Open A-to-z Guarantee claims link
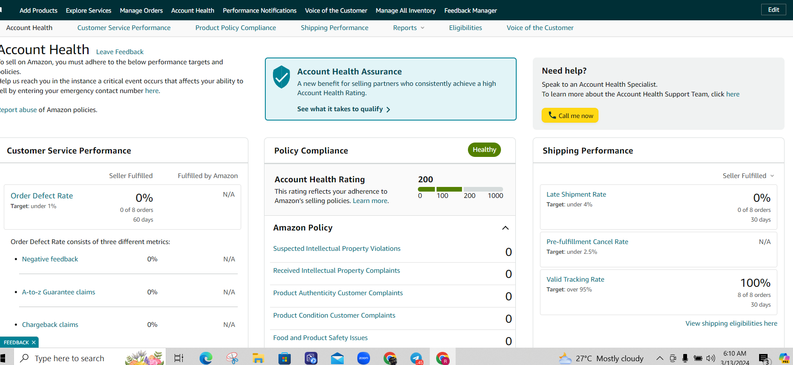Viewport: 793px width, 365px height. (x=58, y=292)
